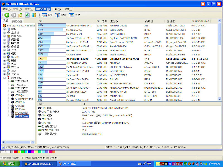The height and width of the screenshot is (167, 223).
Task: Click the 參數 (Parameters) toolbar button
Action: pyautogui.click(x=61, y=15)
